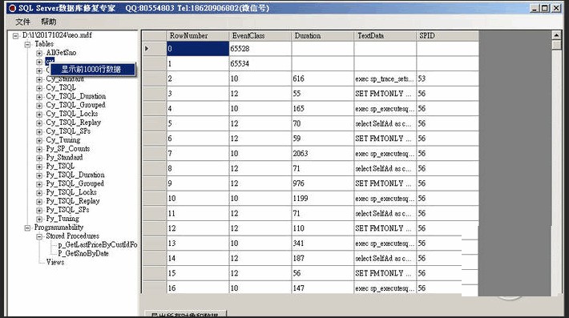The height and width of the screenshot is (318, 569).
Task: Expand the Cy_TSQL_Locks table node
Action: (x=39, y=115)
